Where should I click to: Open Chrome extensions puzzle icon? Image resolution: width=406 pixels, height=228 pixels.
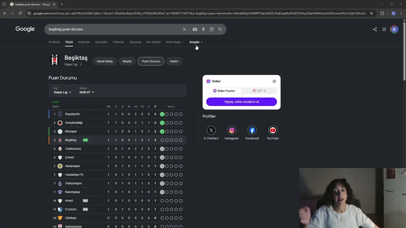(382, 13)
